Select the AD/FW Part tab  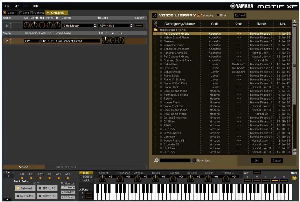pos(66,167)
